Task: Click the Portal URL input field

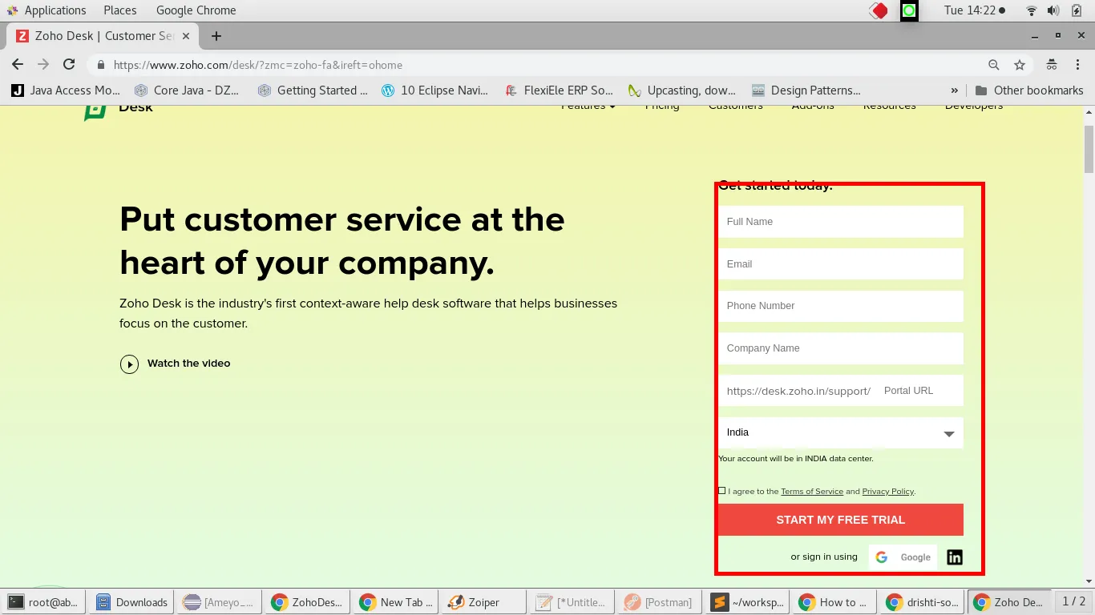Action: coord(919,391)
